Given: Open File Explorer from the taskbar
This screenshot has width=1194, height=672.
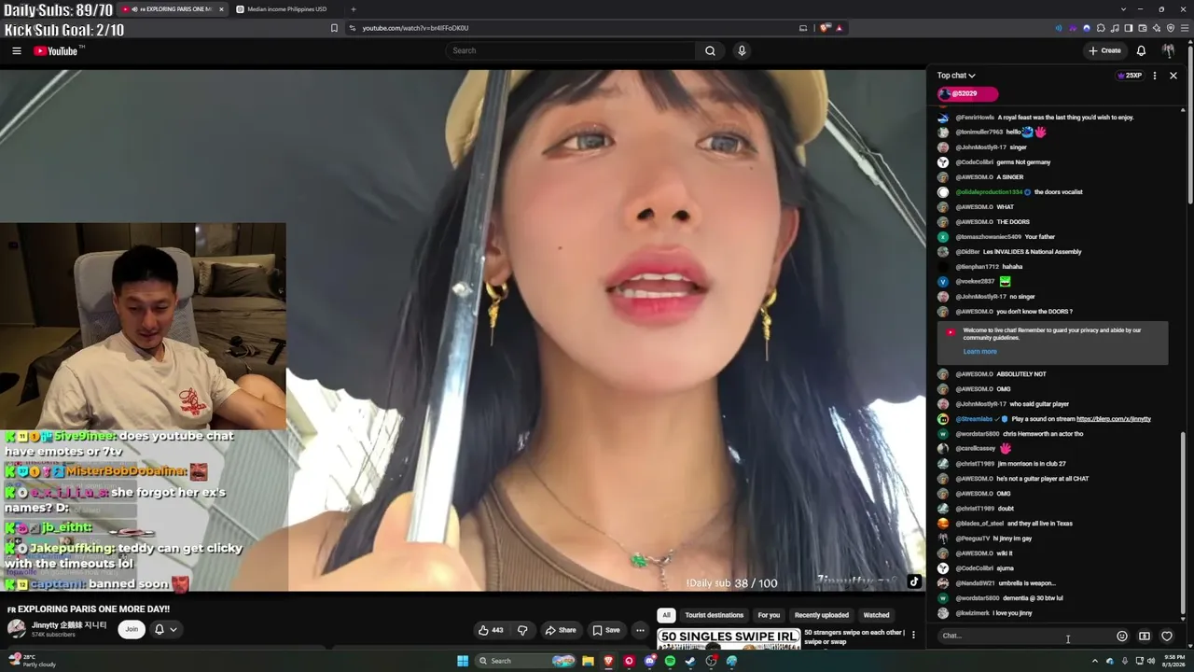Looking at the screenshot, I should click(588, 661).
